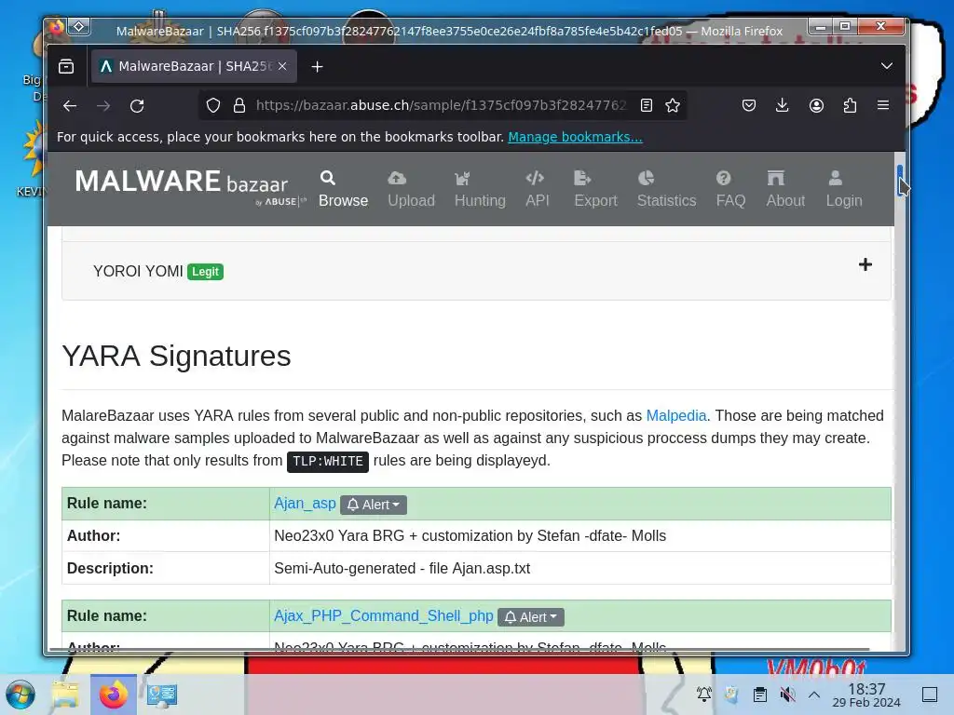The height and width of the screenshot is (715, 954).
Task: Click the show desktop button in the taskbar
Action: point(930,695)
